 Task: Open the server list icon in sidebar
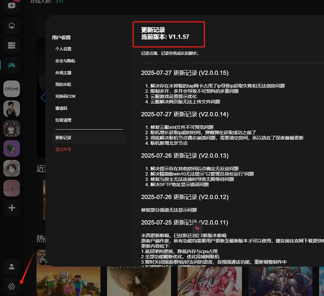click(x=11, y=45)
